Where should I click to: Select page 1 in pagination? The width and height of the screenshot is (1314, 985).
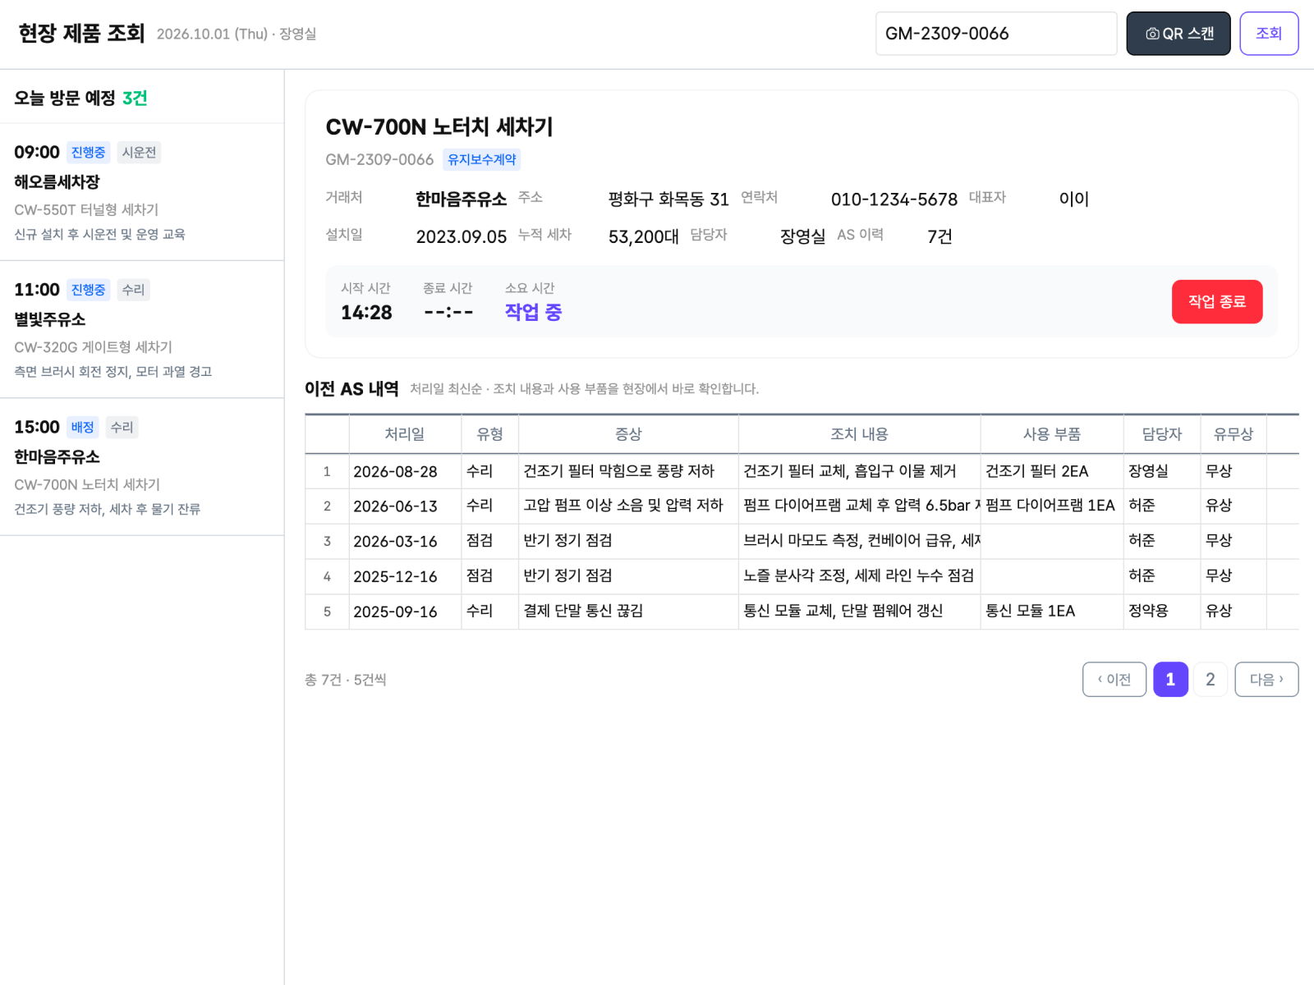coord(1170,680)
